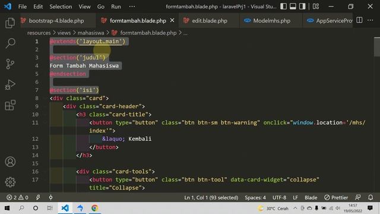Click Ln 1, Col 1 cursor position

coord(211,197)
